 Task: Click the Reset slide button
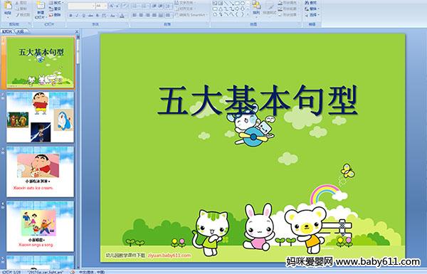[x=56, y=9]
